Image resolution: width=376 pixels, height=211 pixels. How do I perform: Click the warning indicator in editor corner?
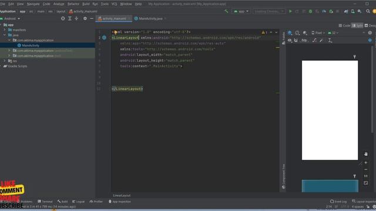point(264,32)
